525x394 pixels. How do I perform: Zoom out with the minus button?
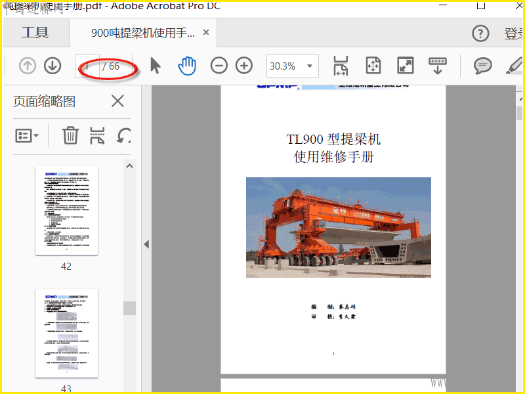pyautogui.click(x=219, y=65)
